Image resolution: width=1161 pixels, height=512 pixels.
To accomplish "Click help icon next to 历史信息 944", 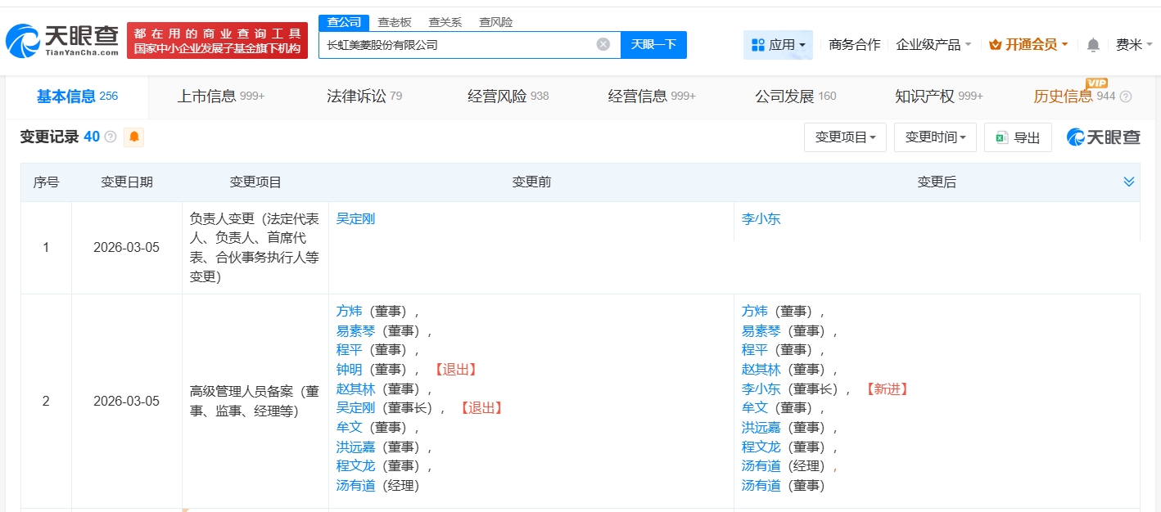I will pyautogui.click(x=1126, y=97).
